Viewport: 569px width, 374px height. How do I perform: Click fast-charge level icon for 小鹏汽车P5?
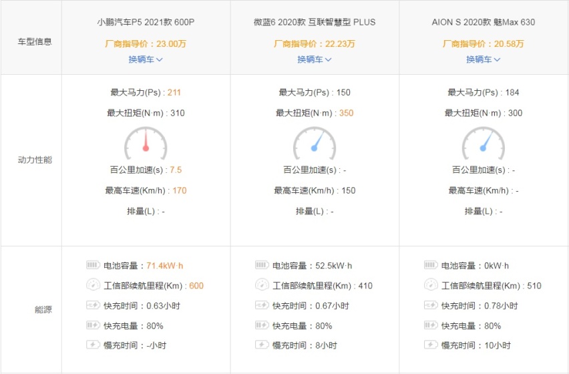93,325
